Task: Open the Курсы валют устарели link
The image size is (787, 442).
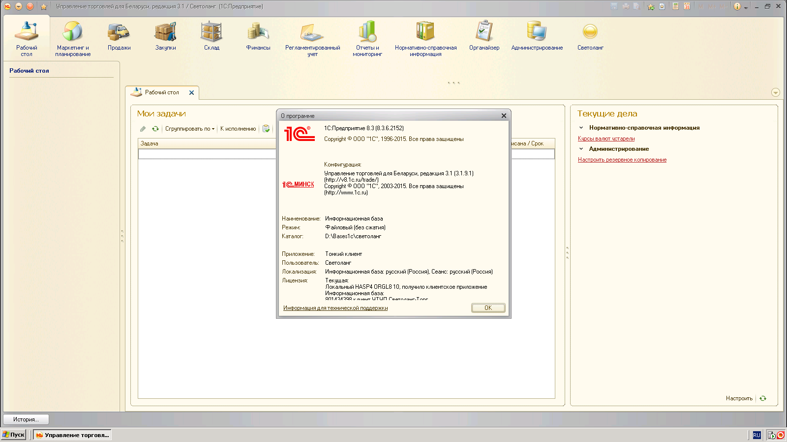Action: coord(606,138)
